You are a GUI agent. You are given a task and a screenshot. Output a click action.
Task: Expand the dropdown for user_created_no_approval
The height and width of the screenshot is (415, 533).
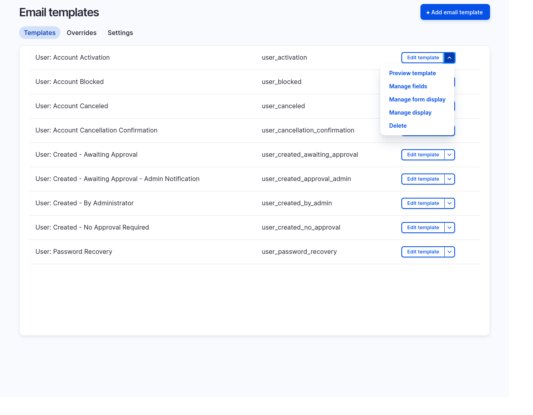pos(449,228)
